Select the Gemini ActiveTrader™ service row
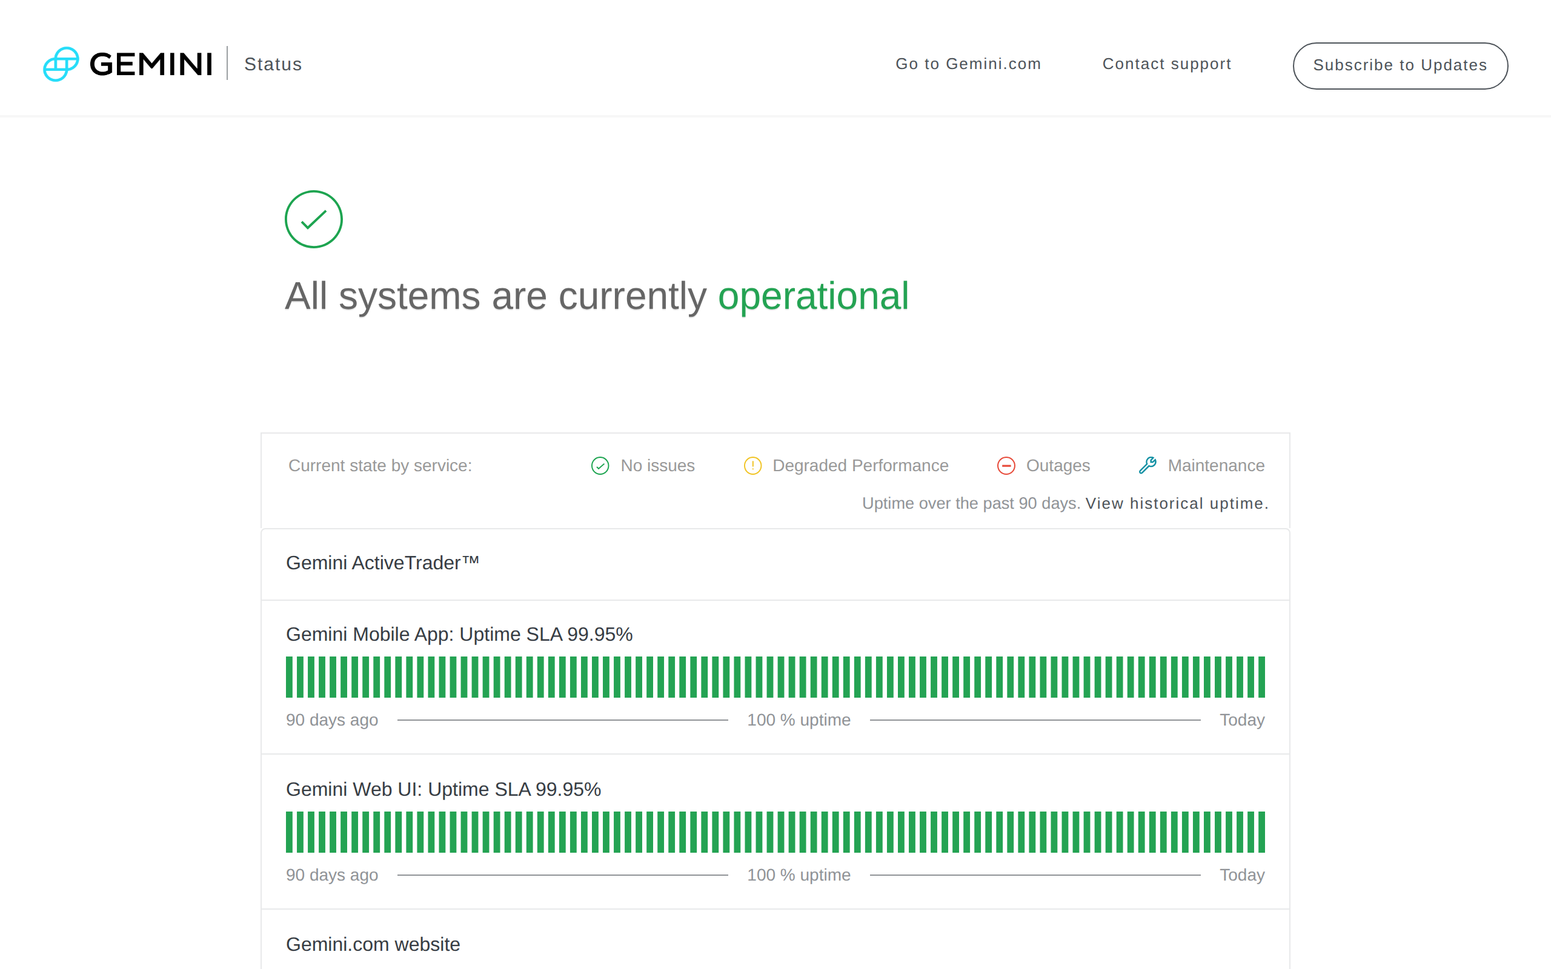This screenshot has height=969, width=1551. click(775, 564)
